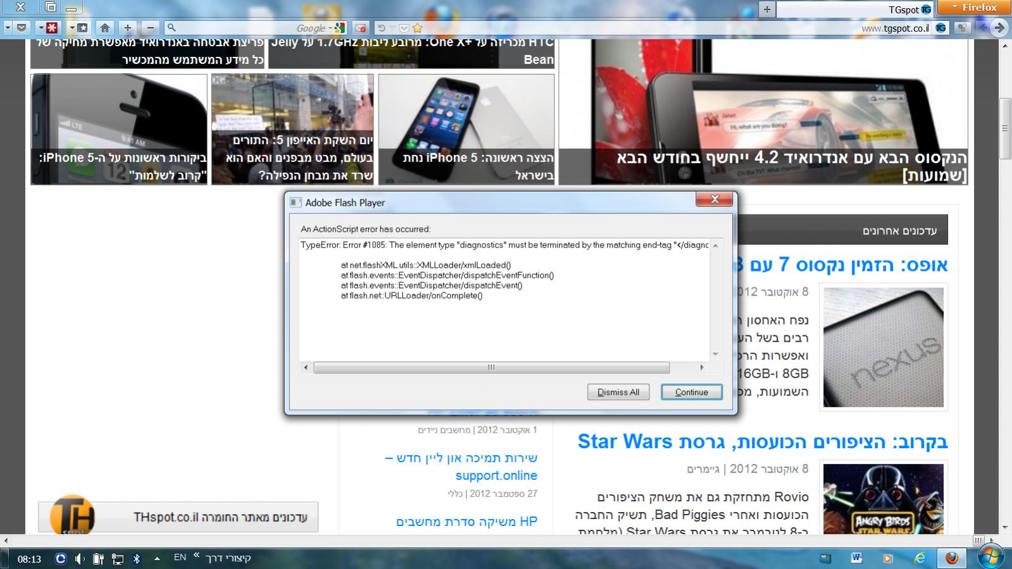Reload the page with the reload arrow
The width and height of the screenshot is (1012, 569).
click(381, 28)
